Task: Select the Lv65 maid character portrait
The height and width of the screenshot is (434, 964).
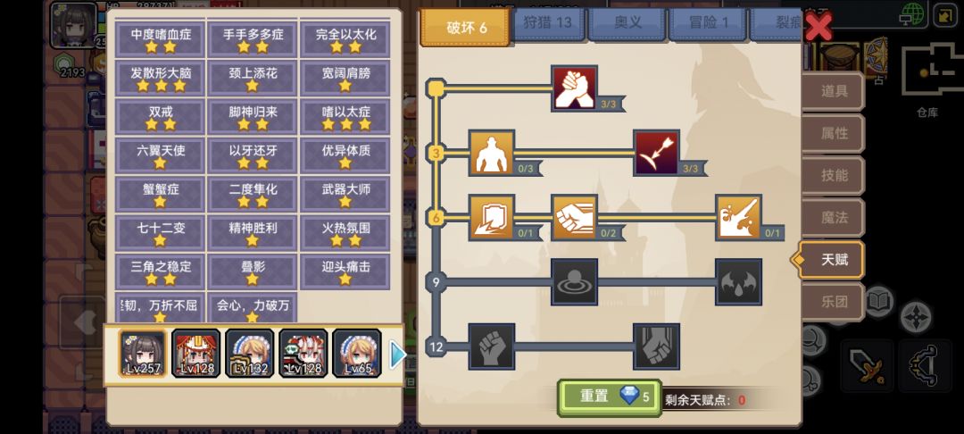Action: (356, 354)
